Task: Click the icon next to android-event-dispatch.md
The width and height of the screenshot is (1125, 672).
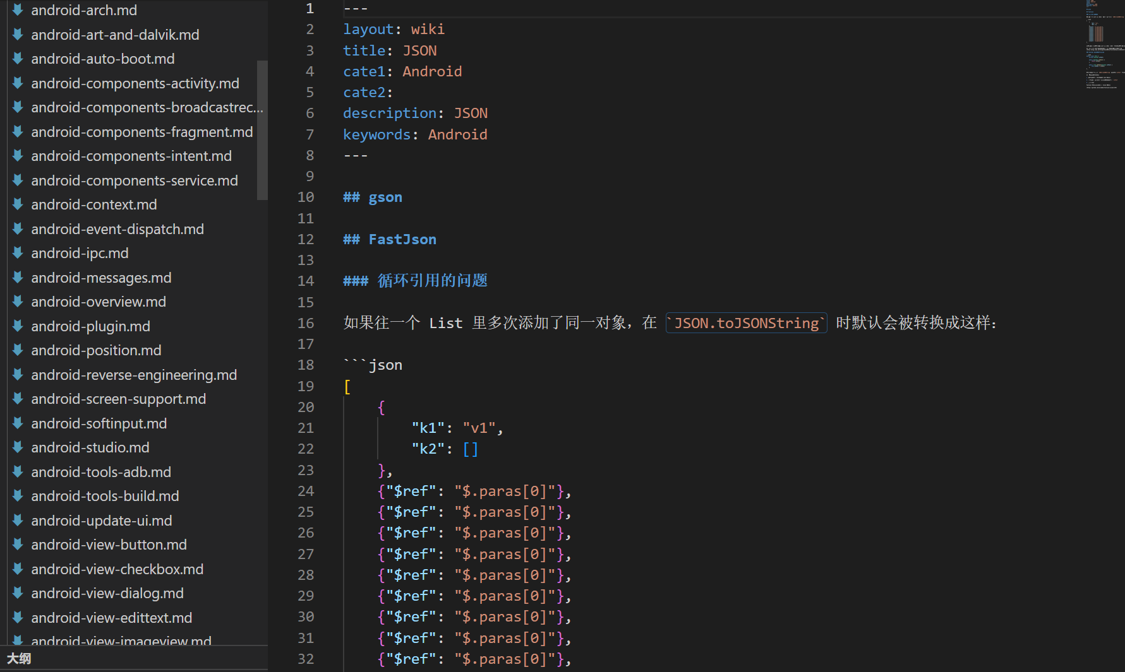Action: (18, 228)
